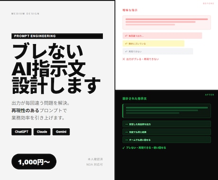Click the return arrow icon in the pink row
Image resolution: width=218 pixels, height=180 pixels.
pos(126,36)
